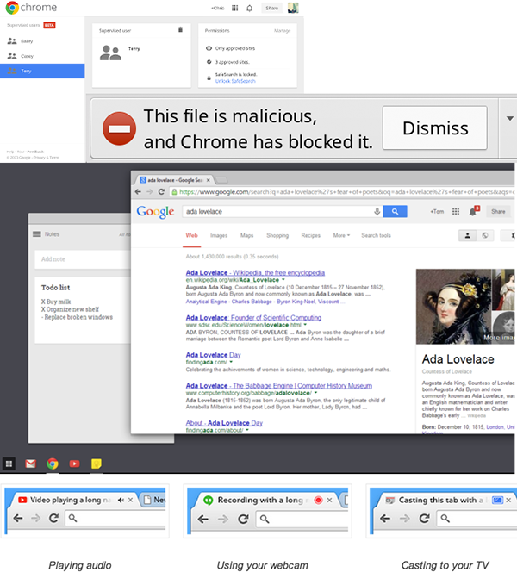Toggle personal results person icon
The image size is (517, 585).
[467, 235]
